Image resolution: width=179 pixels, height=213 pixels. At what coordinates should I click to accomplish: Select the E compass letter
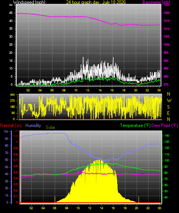(168, 113)
